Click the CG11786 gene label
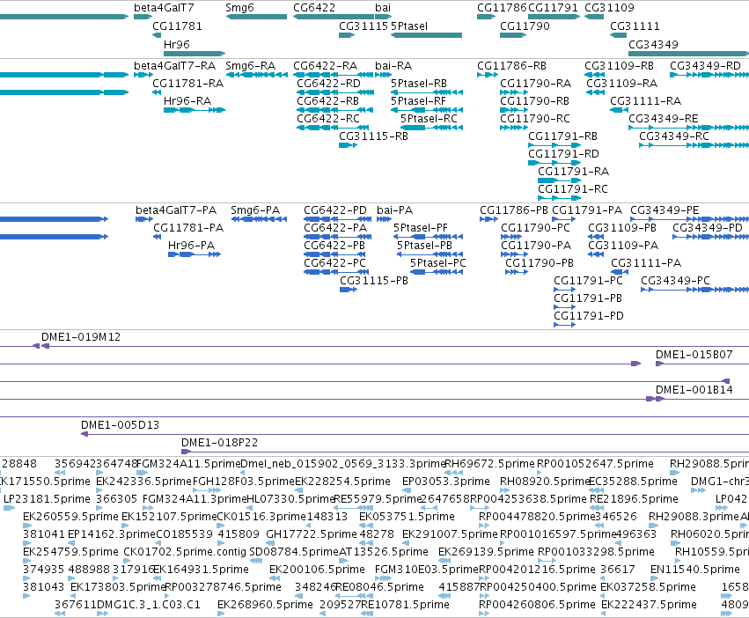 [502, 8]
